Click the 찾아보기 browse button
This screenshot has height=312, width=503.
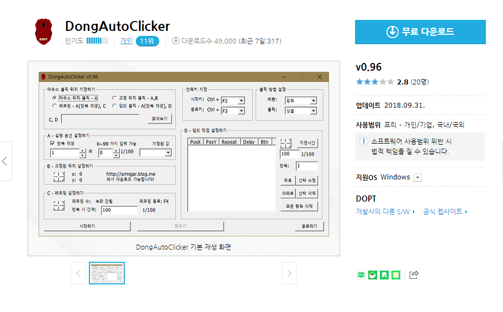[x=160, y=119]
